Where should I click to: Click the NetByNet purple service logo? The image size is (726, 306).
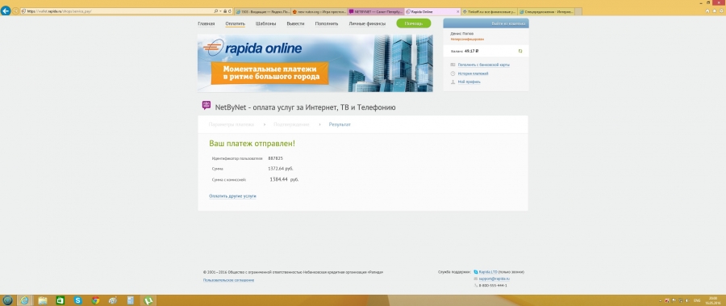(207, 106)
